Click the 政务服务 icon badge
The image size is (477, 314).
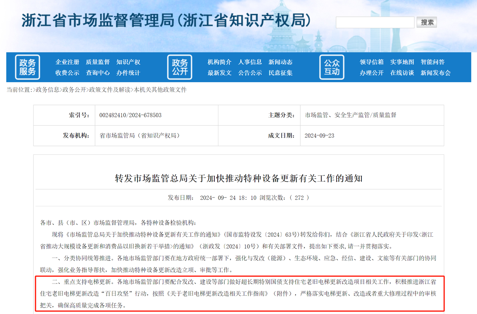(27, 67)
